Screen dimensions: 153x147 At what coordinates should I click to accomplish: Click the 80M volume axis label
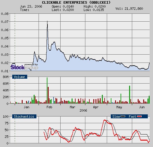point(6,77)
